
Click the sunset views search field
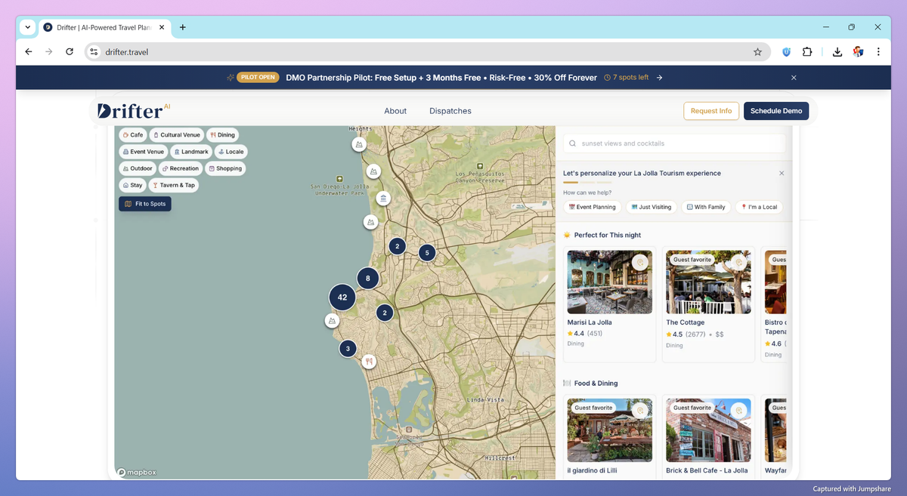coord(674,143)
